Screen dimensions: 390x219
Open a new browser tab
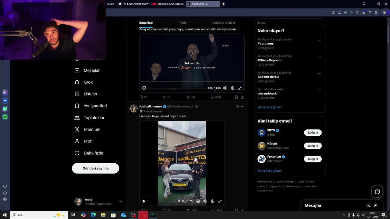tap(223, 4)
